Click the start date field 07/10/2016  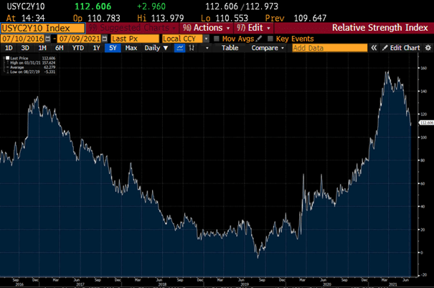coord(22,38)
